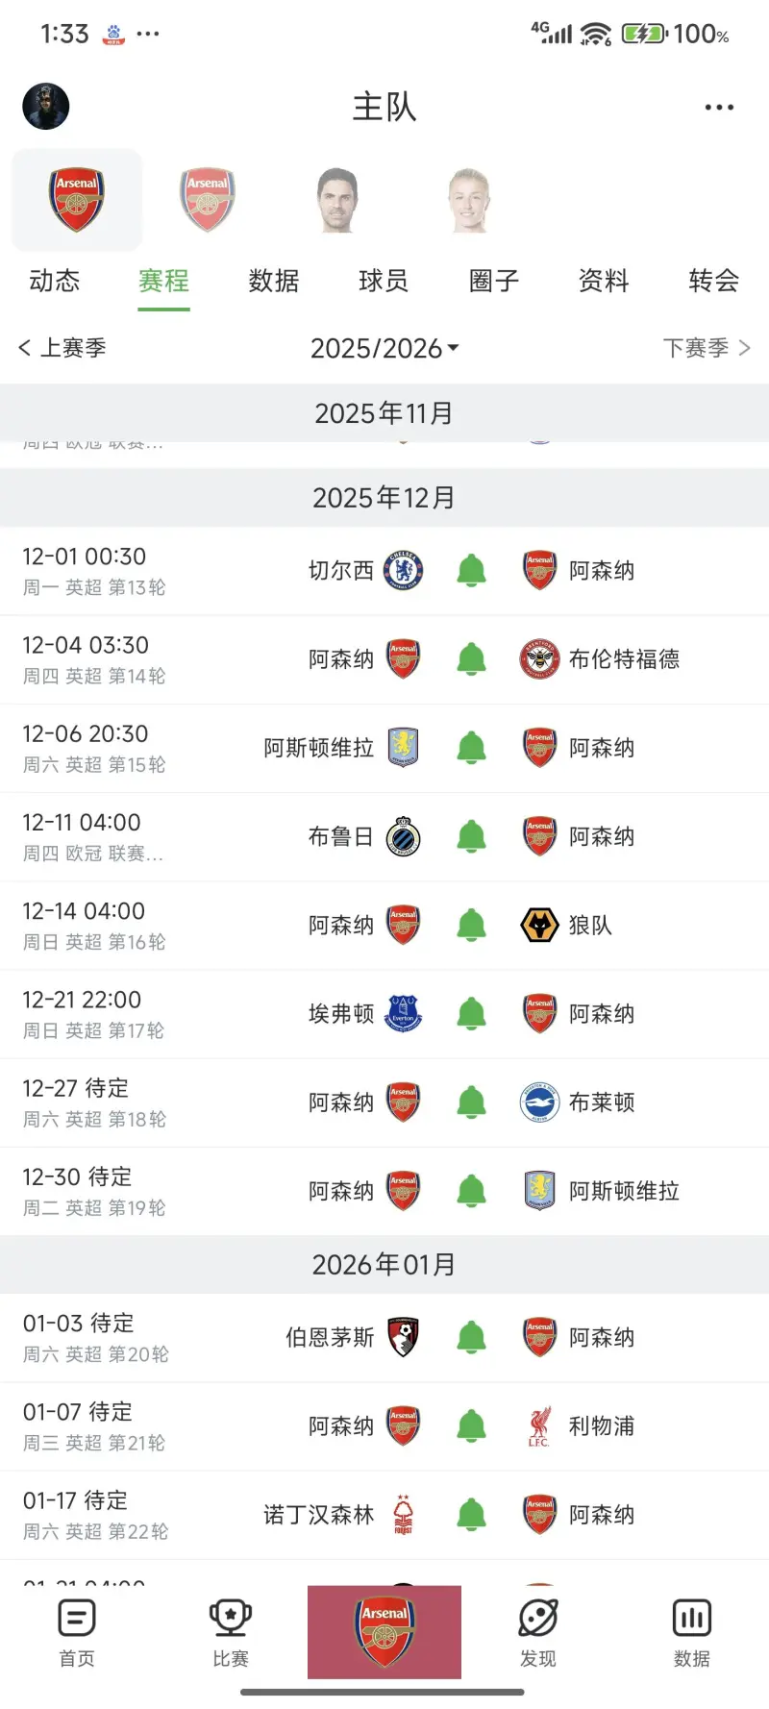This screenshot has height=1709, width=769.
Task: Toggle reminder bell for Arsenal vs Wolves match
Action: click(471, 925)
